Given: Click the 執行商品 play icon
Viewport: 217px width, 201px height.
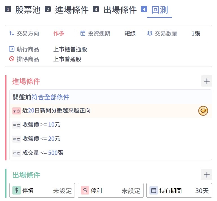Looking at the screenshot, I should (x=12, y=49).
